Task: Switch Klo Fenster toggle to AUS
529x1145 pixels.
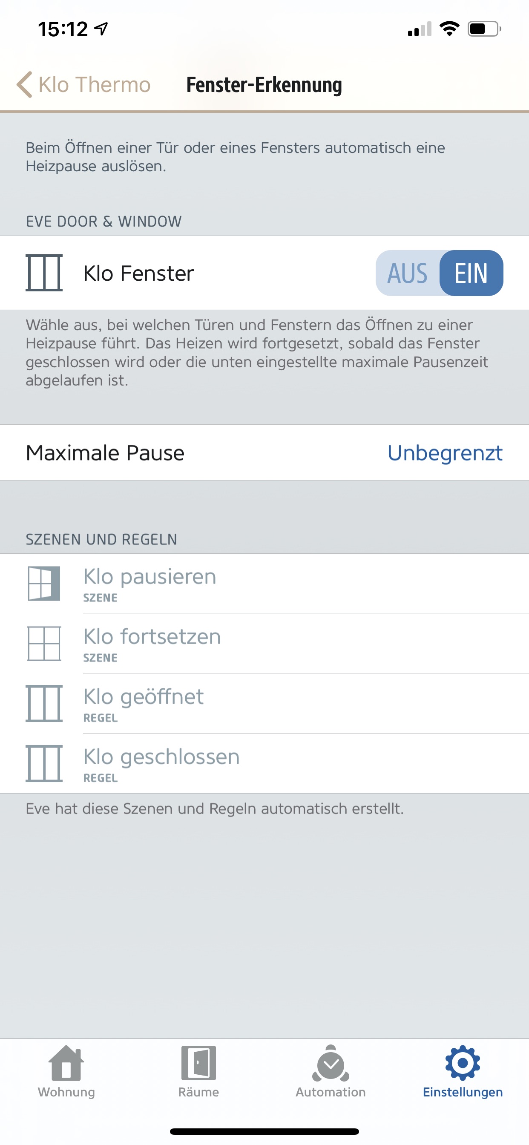Action: (x=407, y=273)
